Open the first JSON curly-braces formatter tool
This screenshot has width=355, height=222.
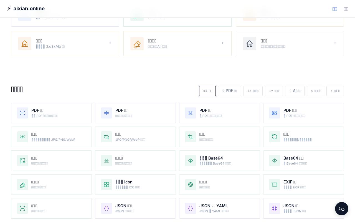coord(135,208)
